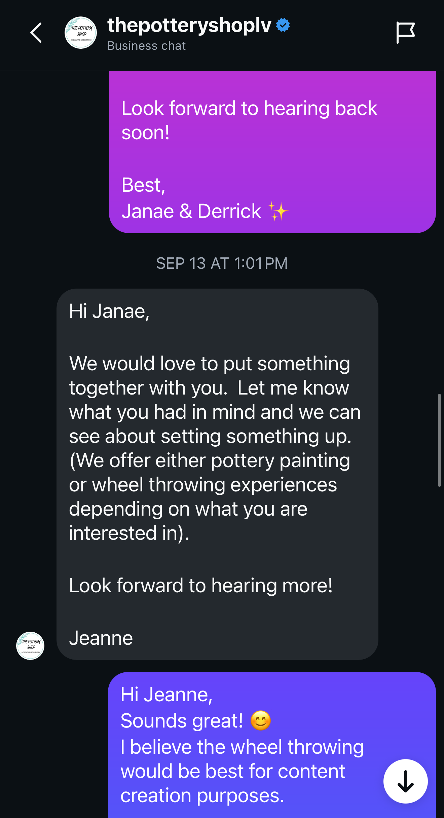The image size is (444, 818).
Task: Tap the SEP 13 AT 1:01 PM timestamp
Action: click(x=222, y=263)
